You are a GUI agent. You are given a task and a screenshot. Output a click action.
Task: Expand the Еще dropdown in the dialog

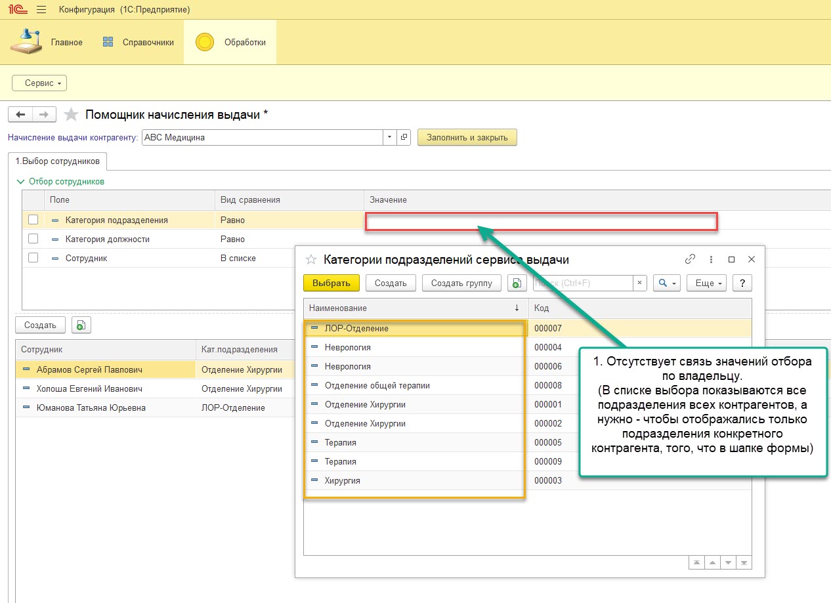(706, 283)
